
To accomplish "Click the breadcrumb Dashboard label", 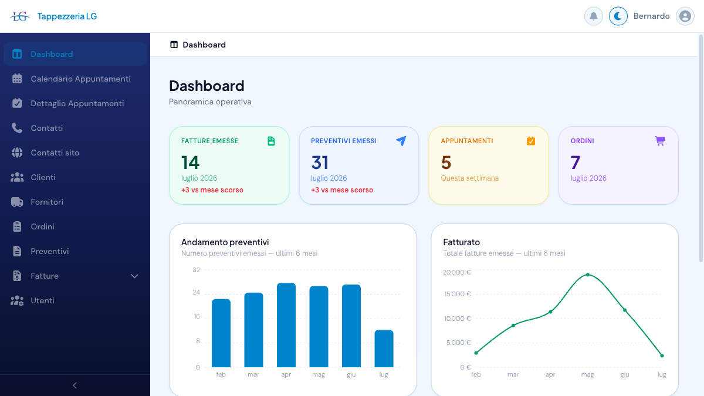I will pos(204,45).
